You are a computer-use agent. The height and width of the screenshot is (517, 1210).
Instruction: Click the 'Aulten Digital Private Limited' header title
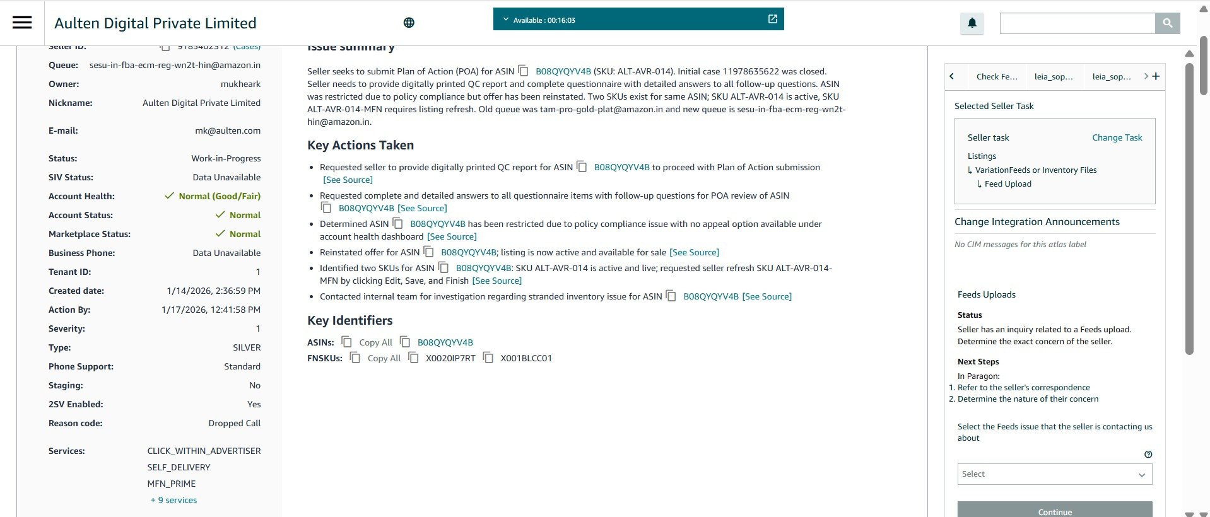pyautogui.click(x=155, y=23)
